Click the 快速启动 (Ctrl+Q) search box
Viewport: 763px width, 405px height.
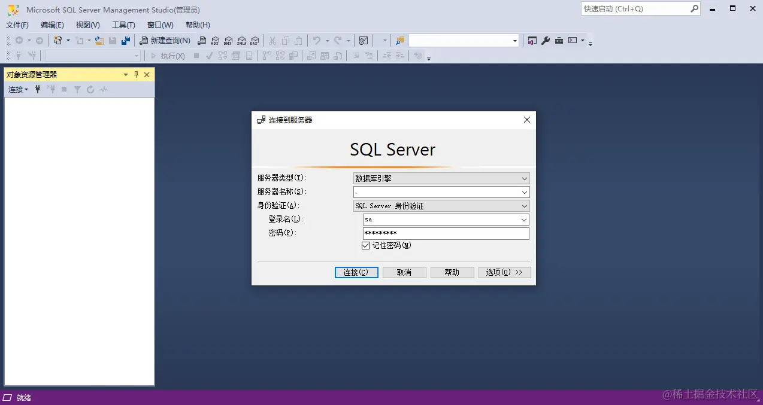click(x=640, y=9)
